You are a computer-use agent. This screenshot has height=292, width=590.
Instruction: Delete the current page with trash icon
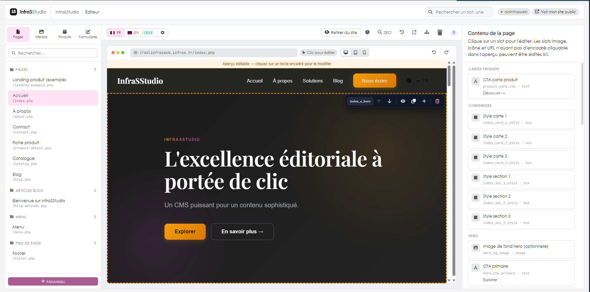coord(440,32)
